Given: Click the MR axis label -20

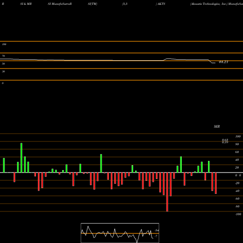Looking at the screenshot, I should point(237,183).
